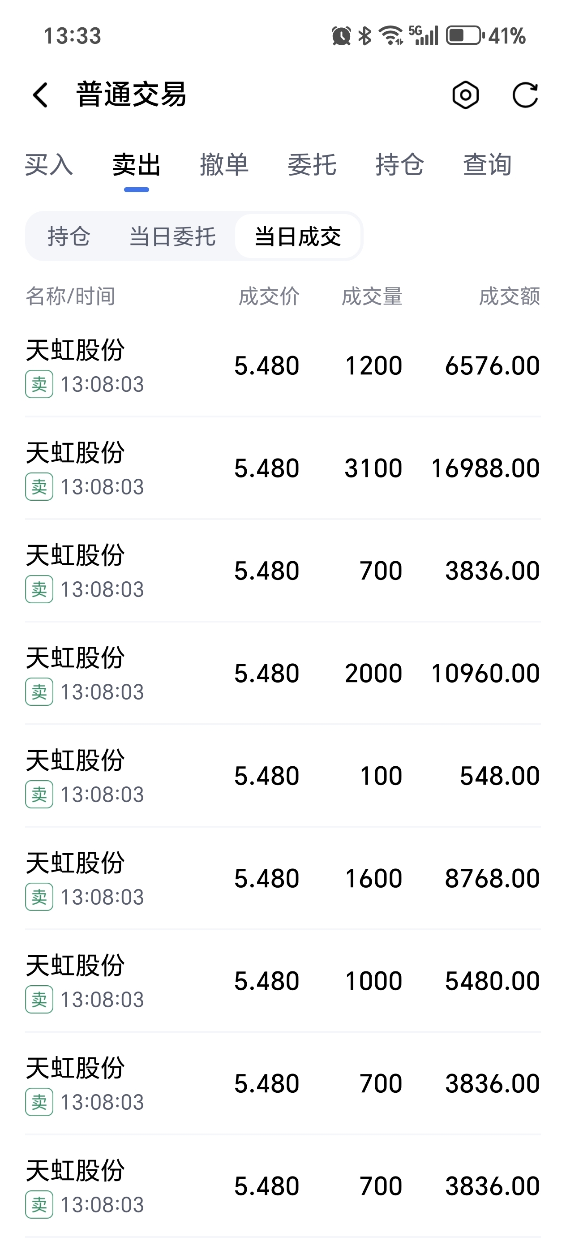The width and height of the screenshot is (566, 1254).
Task: Select the 当日成交 segment
Action: click(298, 236)
